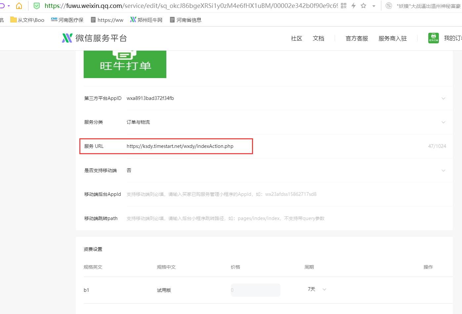Click the 试用版 price input field
This screenshot has width=462, height=314.
point(256,290)
